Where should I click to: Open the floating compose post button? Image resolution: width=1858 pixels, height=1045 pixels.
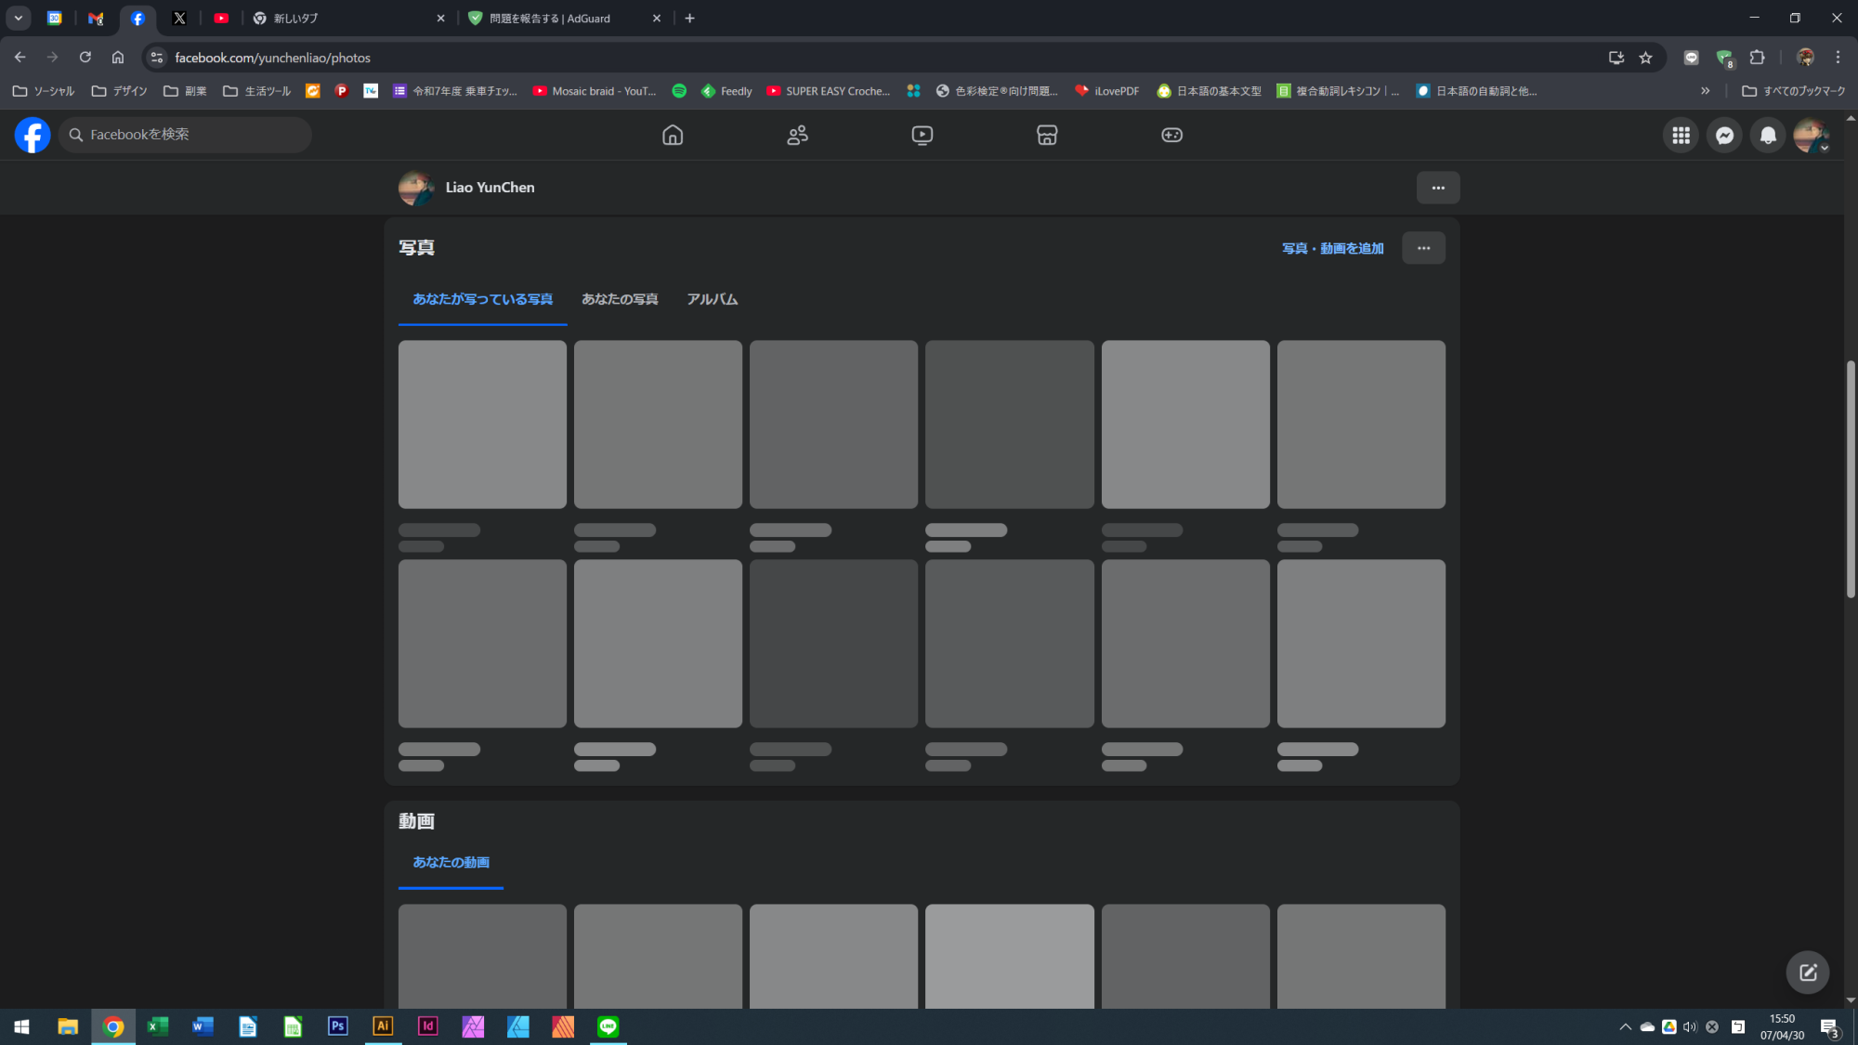1807,972
